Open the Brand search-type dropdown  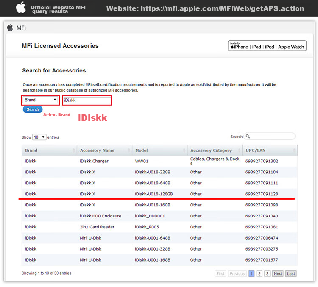pos(40,100)
